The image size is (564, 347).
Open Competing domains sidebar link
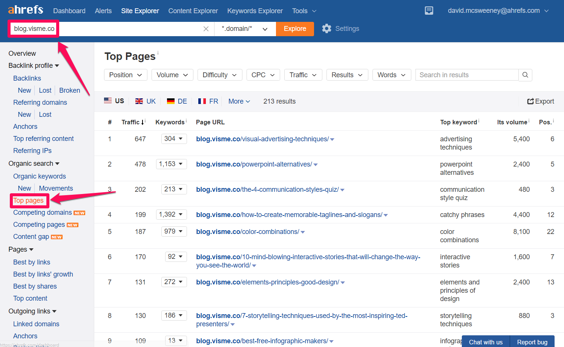click(x=43, y=212)
